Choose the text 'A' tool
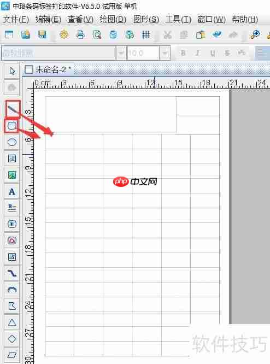Screen dimensions: 270x364 (x=12, y=191)
